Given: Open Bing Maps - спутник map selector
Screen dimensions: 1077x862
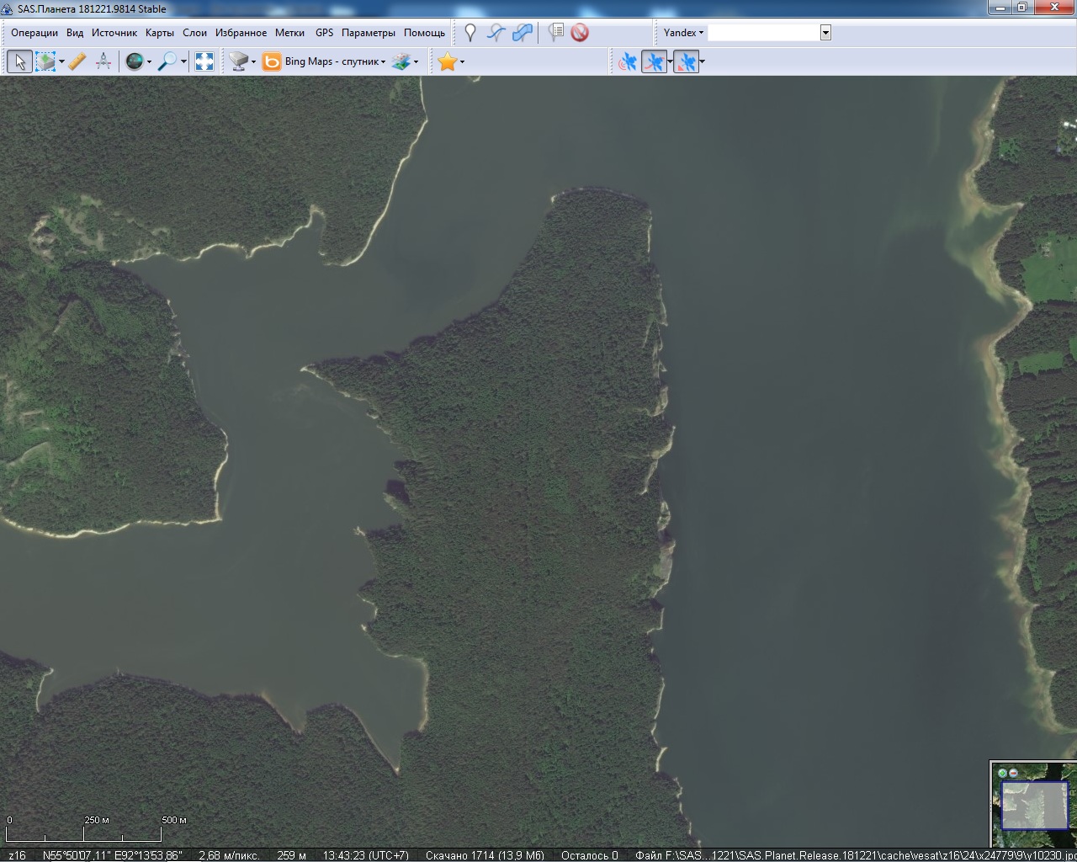Looking at the screenshot, I should pos(335,61).
